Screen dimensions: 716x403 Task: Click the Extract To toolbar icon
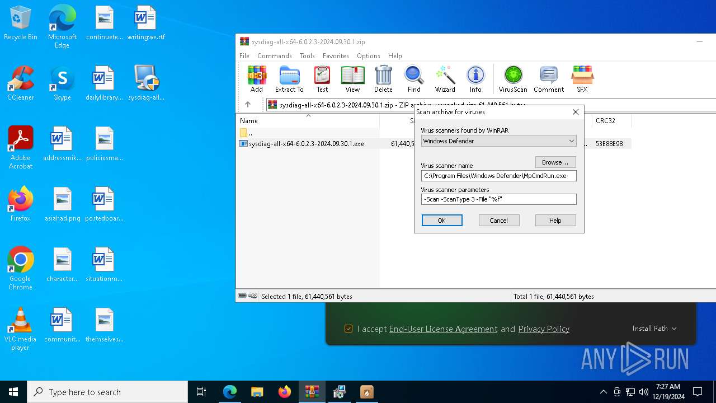coord(289,79)
